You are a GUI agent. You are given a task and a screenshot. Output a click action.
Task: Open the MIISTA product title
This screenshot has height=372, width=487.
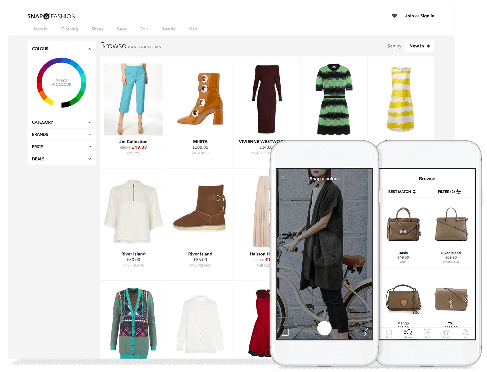click(200, 142)
